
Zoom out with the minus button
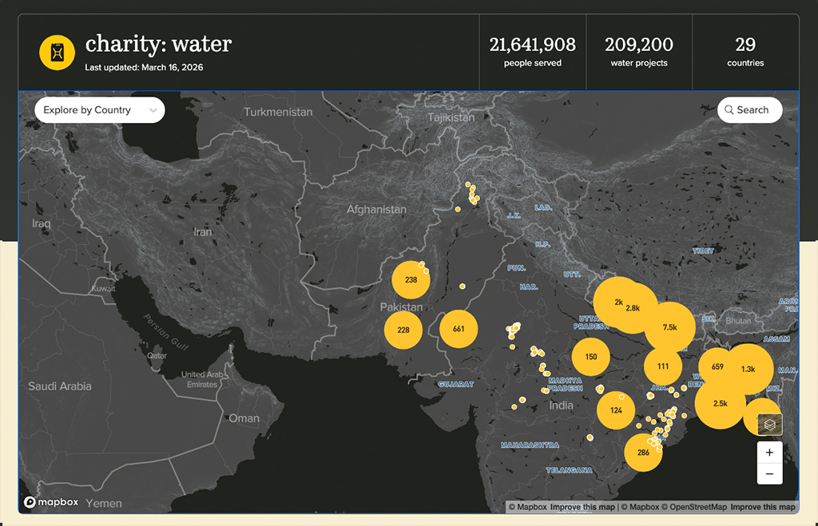pos(769,474)
